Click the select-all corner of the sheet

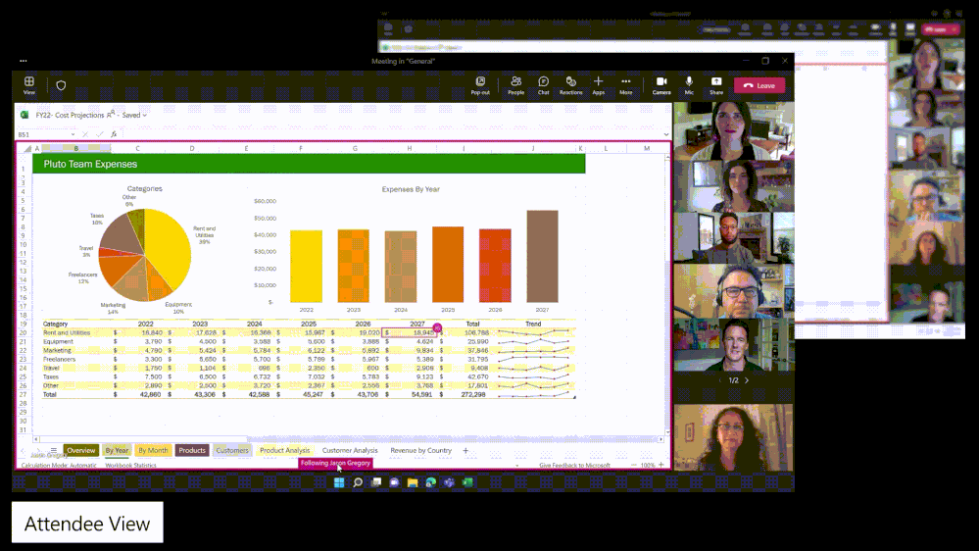[26, 149]
